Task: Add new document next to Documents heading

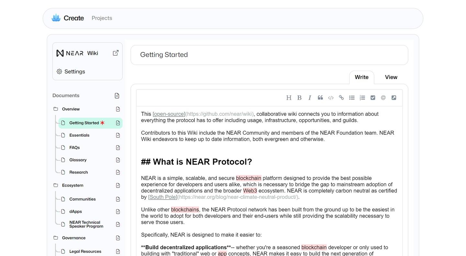Action: [117, 96]
